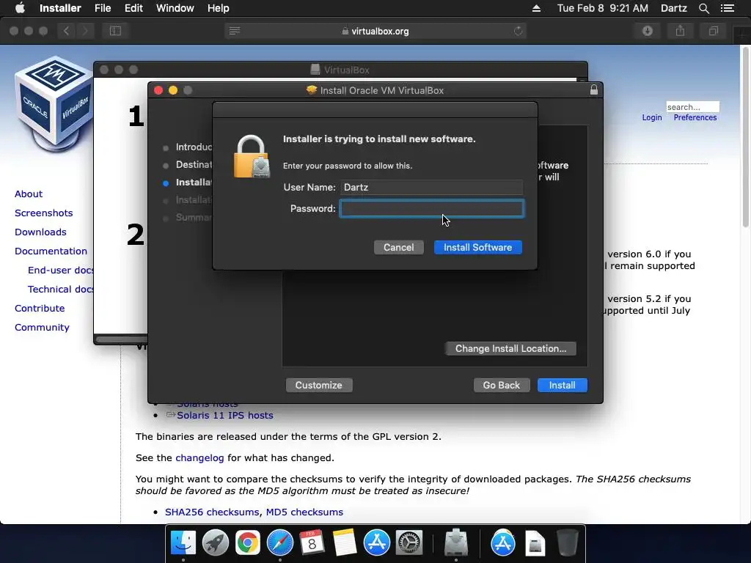Open the Screenshots sidebar link
The height and width of the screenshot is (563, 751).
click(x=43, y=213)
